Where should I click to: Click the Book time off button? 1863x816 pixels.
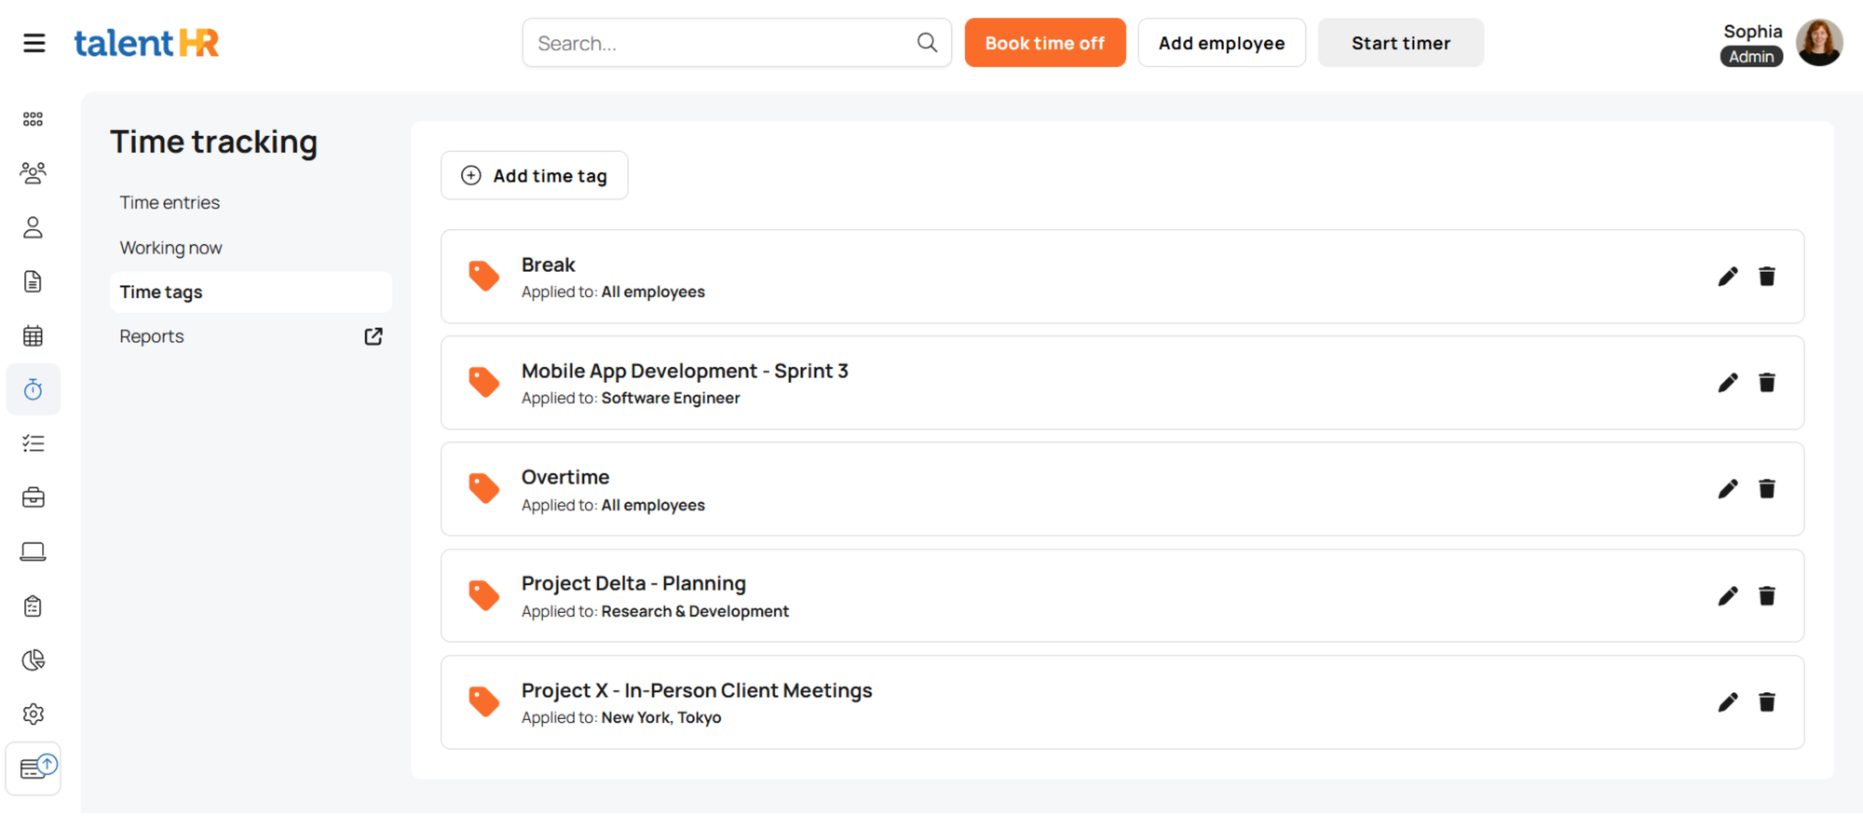pyautogui.click(x=1045, y=43)
